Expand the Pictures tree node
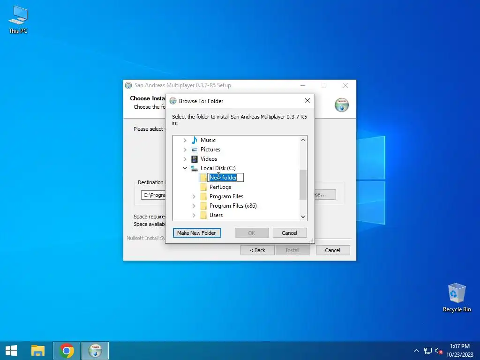The width and height of the screenshot is (480, 360). click(x=185, y=150)
